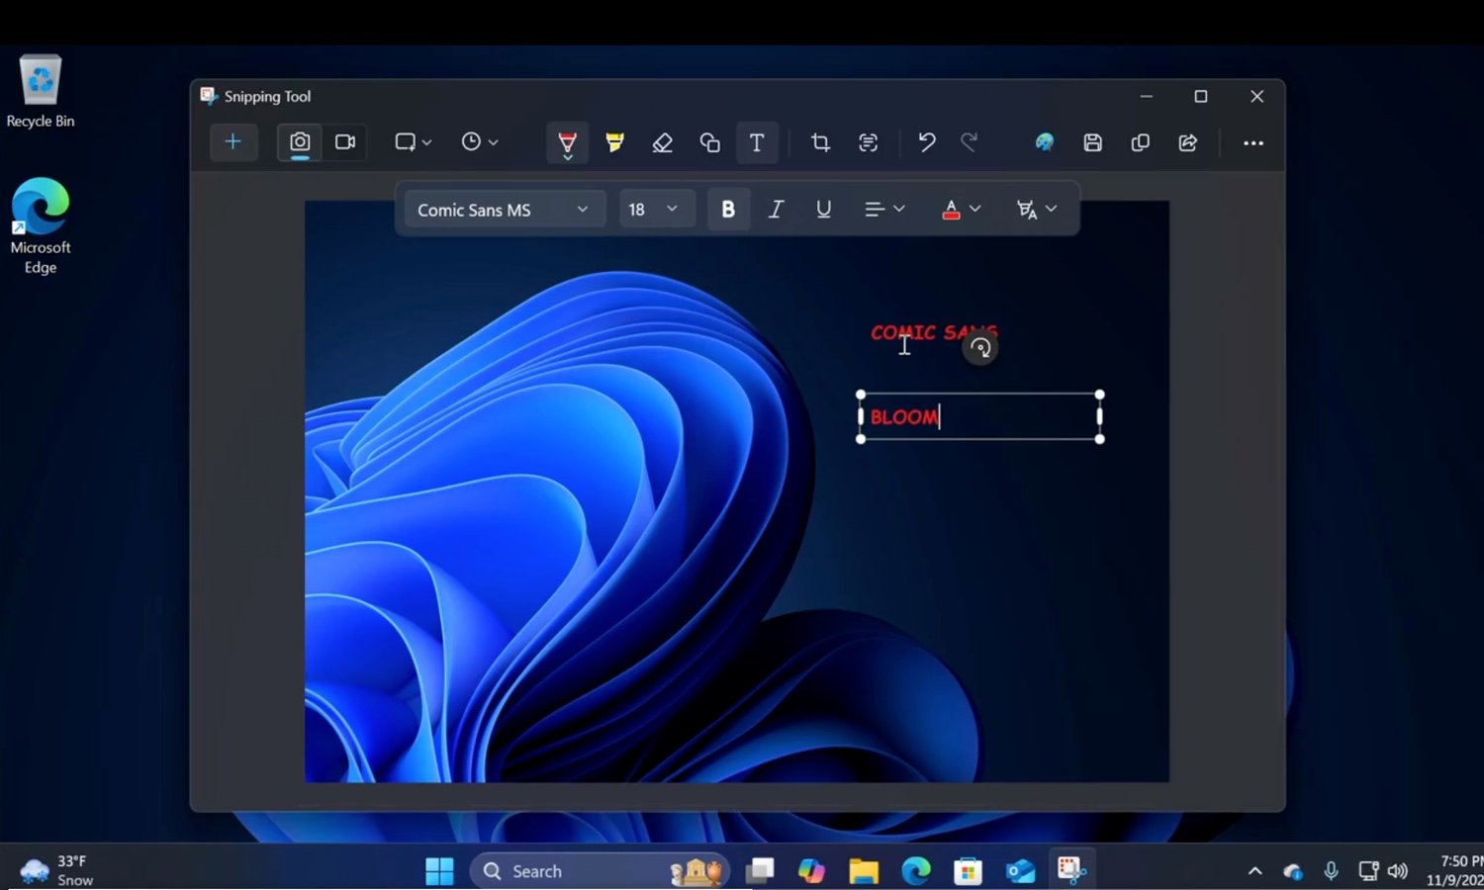The image size is (1484, 890).
Task: Open the font size 18 dropdown
Action: 655,209
